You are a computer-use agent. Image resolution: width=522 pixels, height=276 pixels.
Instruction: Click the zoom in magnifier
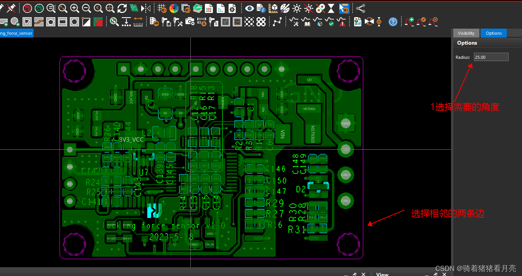[75, 8]
